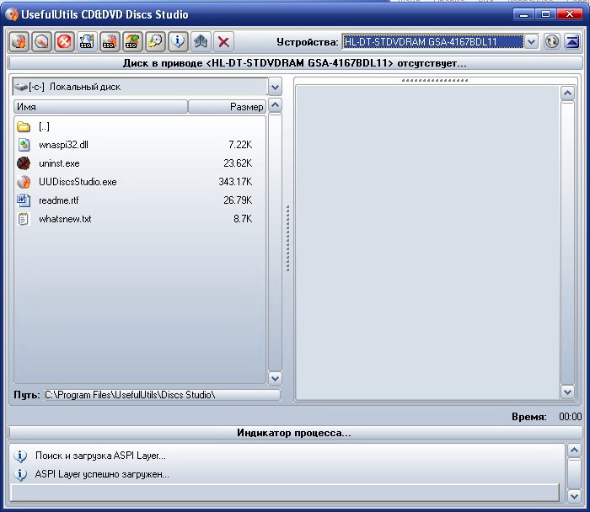Click the 7.22K size value

coord(240,145)
